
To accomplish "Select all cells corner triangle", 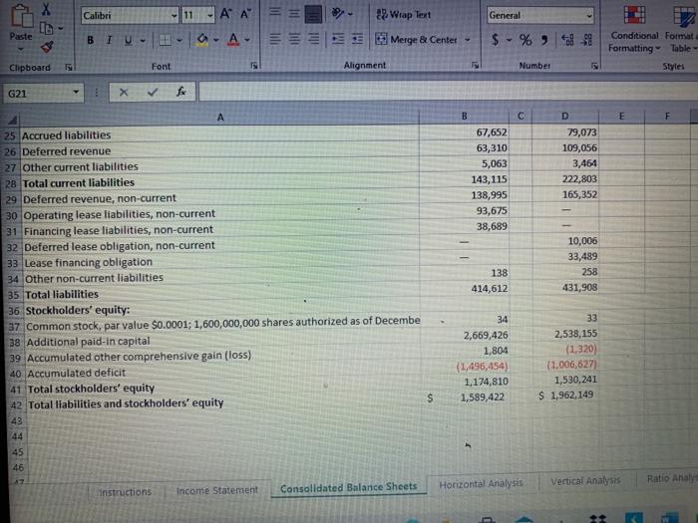I will pos(12,120).
